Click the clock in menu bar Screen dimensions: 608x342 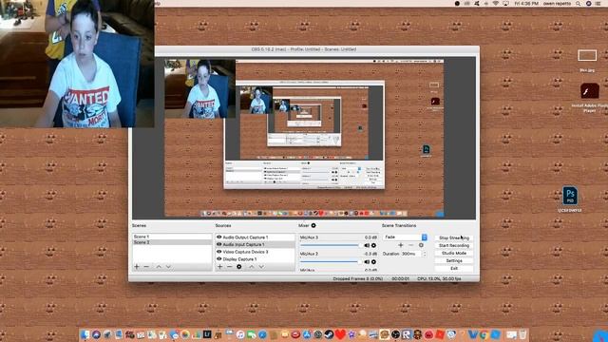526,3
